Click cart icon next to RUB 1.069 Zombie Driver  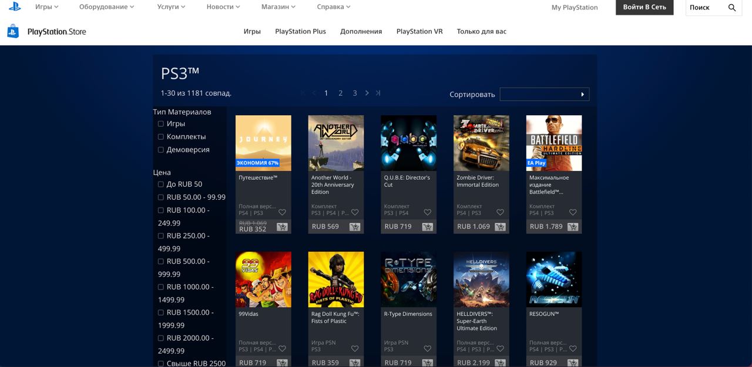click(500, 227)
